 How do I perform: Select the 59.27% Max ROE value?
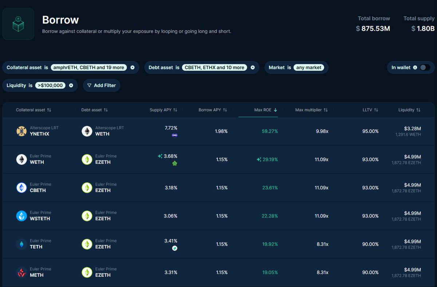click(270, 131)
